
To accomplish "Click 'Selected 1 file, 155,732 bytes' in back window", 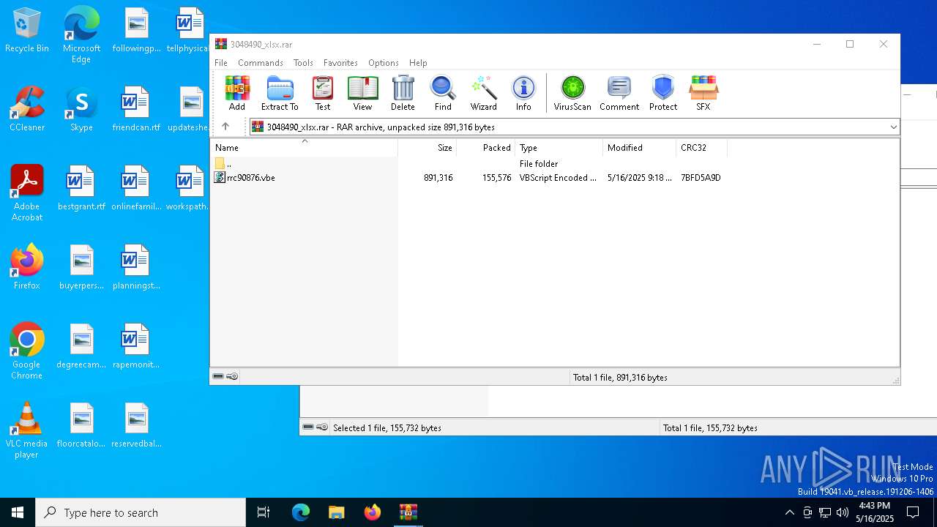I will pos(387,428).
